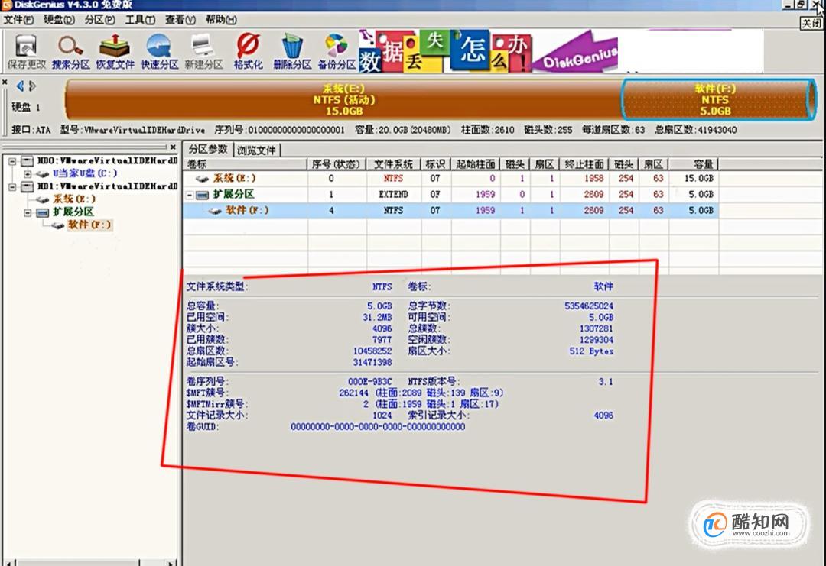Image resolution: width=826 pixels, height=566 pixels.
Task: Open the 查看(V) menu
Action: (180, 19)
